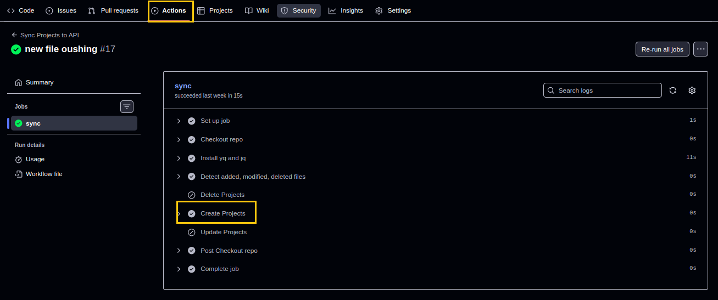Open the three-dot more options menu

(x=700, y=49)
